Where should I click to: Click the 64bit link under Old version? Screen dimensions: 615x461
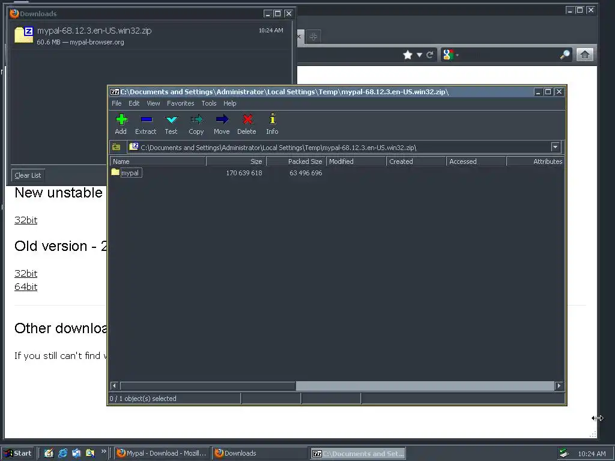26,286
